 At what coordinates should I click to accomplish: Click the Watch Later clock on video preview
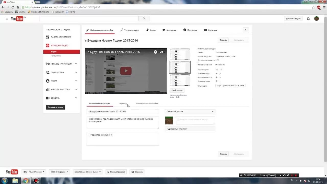[155, 52]
